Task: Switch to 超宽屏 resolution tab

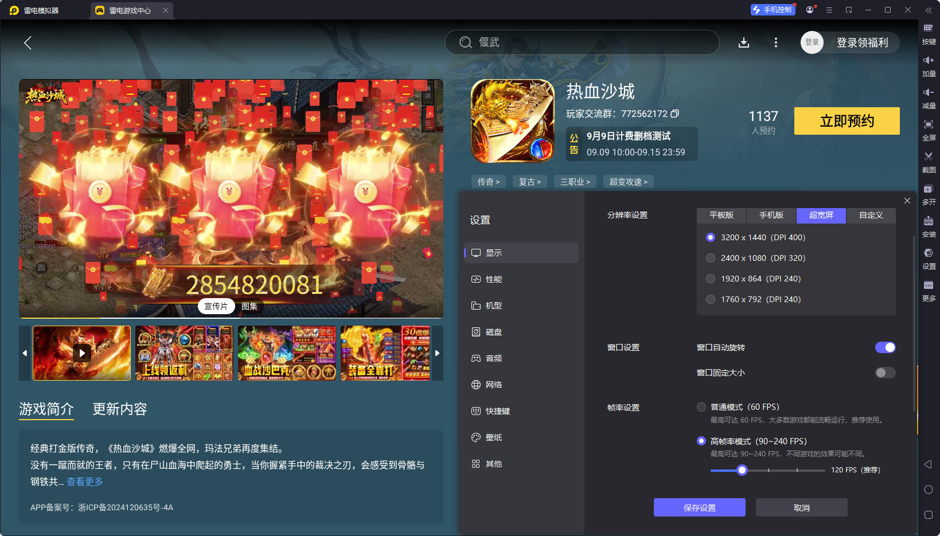Action: click(x=821, y=216)
